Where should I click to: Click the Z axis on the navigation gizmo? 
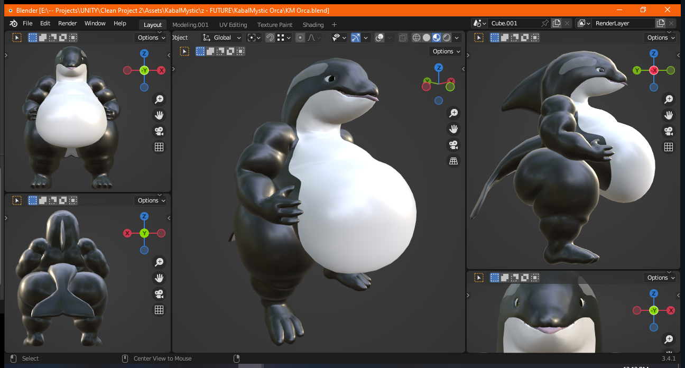[438, 68]
